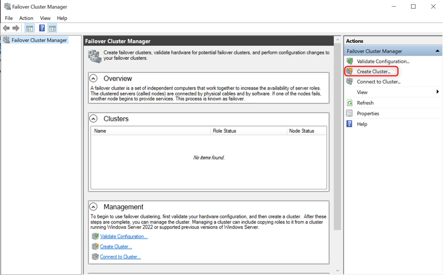Select Create Cluster... in Actions pane
This screenshot has height=275, width=443.
[374, 71]
